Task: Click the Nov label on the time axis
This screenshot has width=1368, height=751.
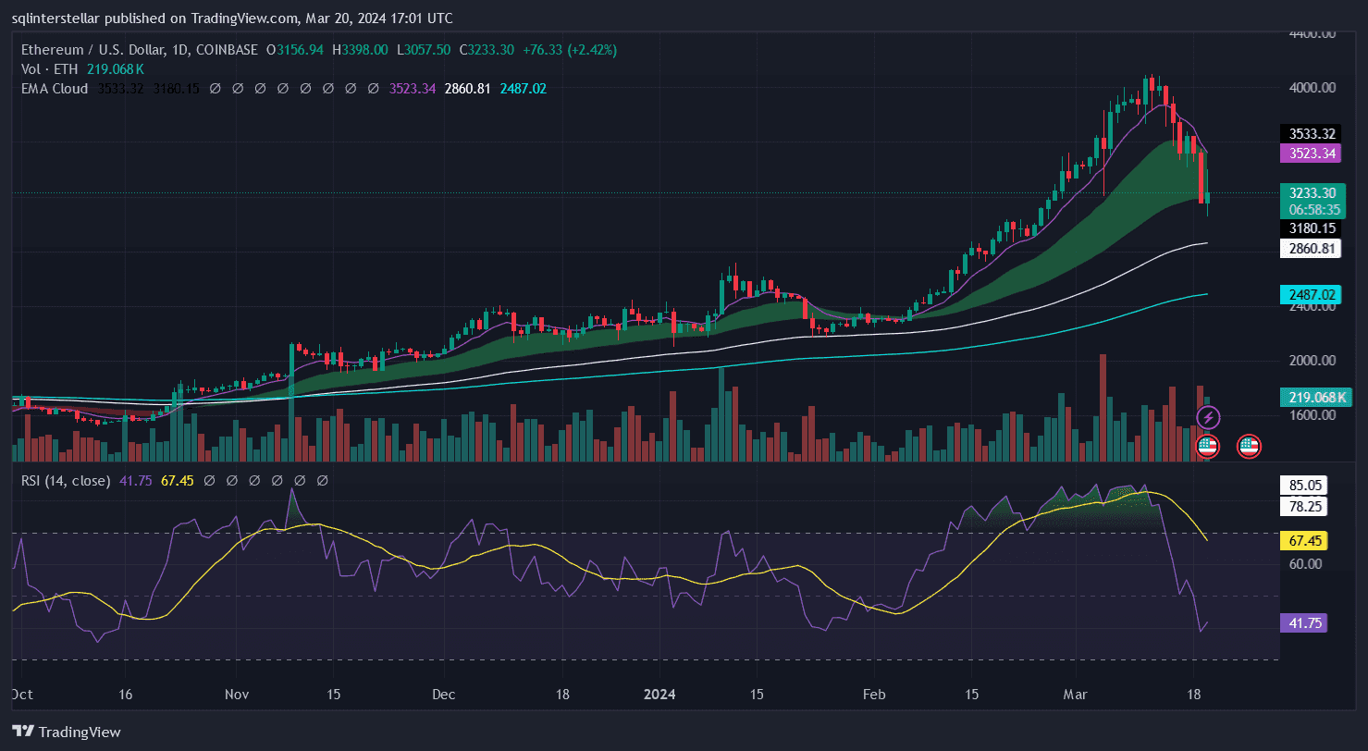Action: point(238,695)
